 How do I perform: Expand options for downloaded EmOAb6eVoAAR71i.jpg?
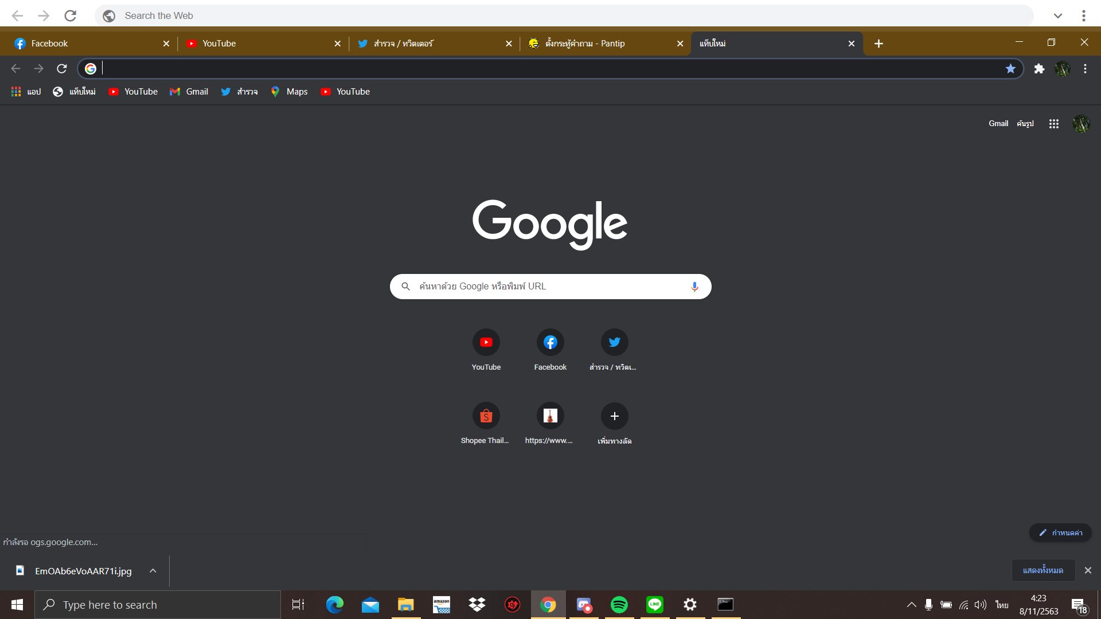(x=153, y=571)
